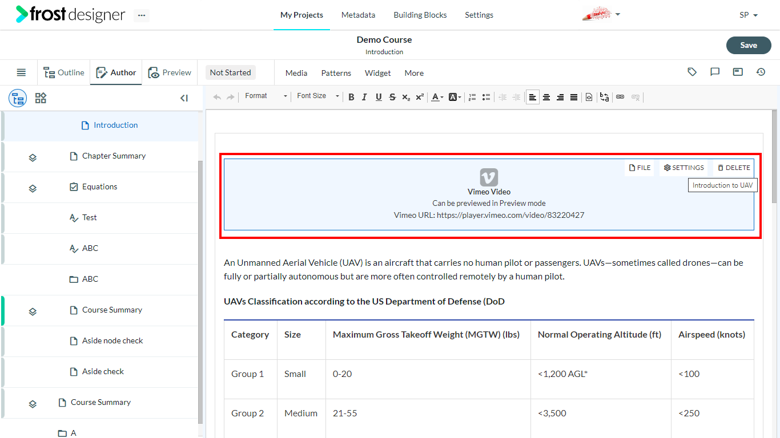
Task: Toggle superscript formatting
Action: (420, 97)
